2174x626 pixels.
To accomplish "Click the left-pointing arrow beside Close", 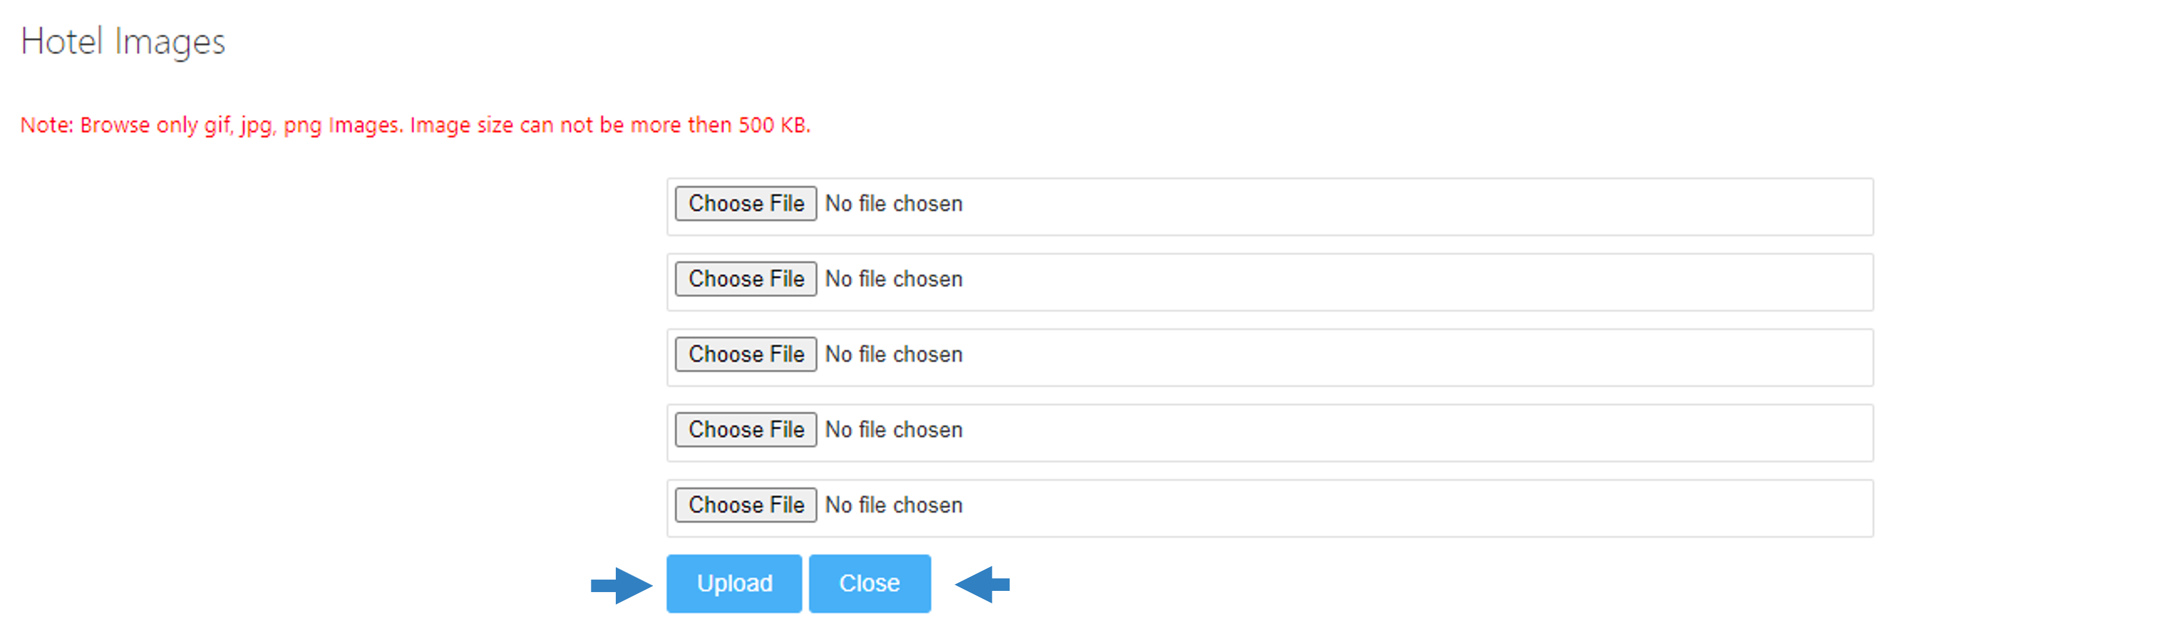I will [982, 585].
